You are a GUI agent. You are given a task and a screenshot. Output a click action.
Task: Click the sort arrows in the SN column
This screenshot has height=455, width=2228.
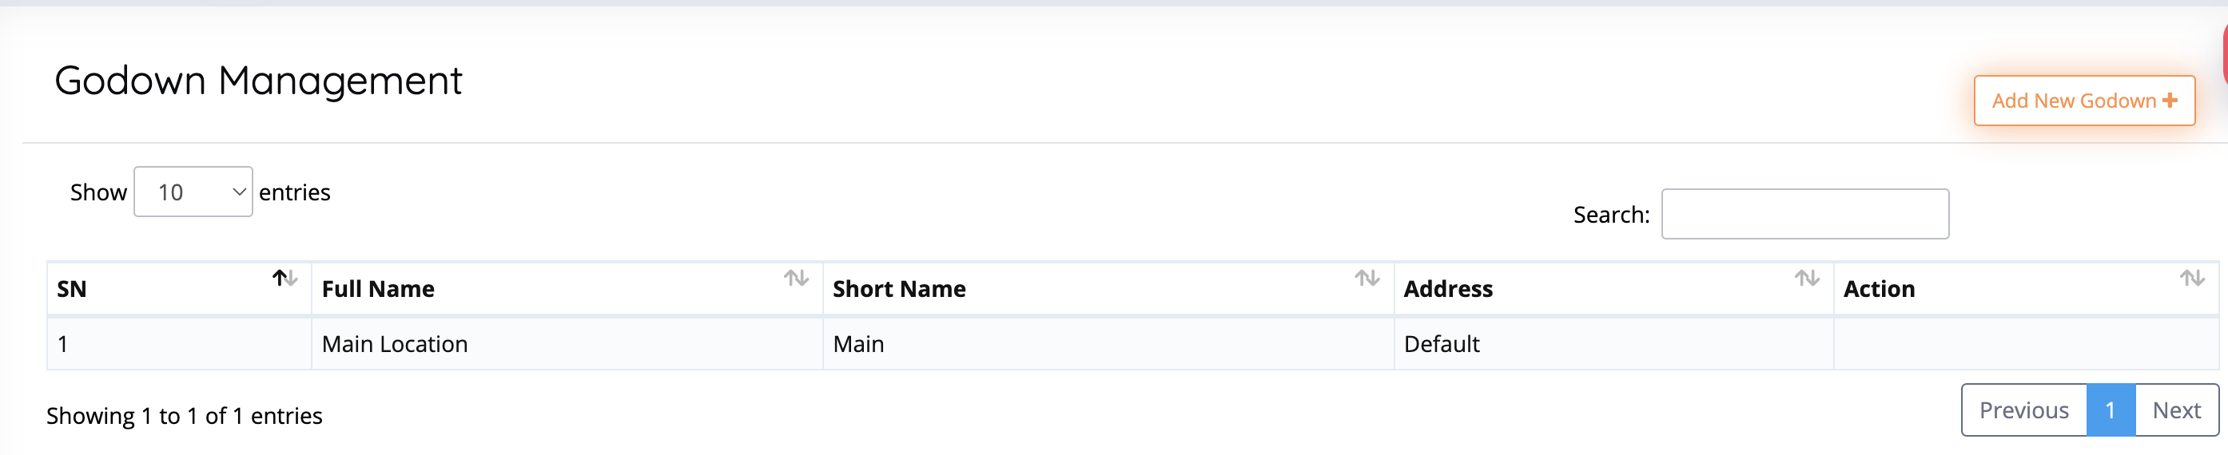[284, 278]
